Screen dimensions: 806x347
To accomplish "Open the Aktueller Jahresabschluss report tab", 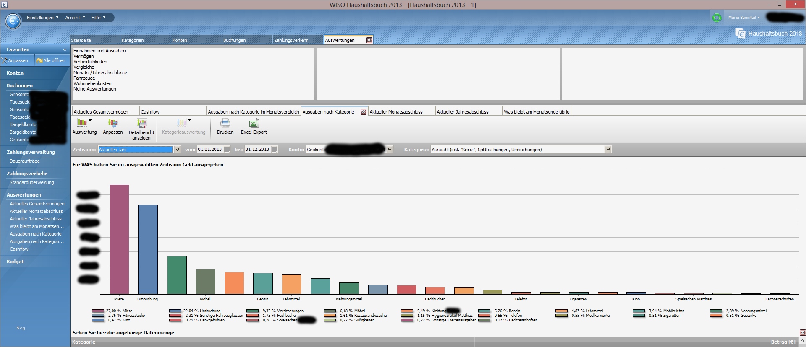I will point(468,112).
